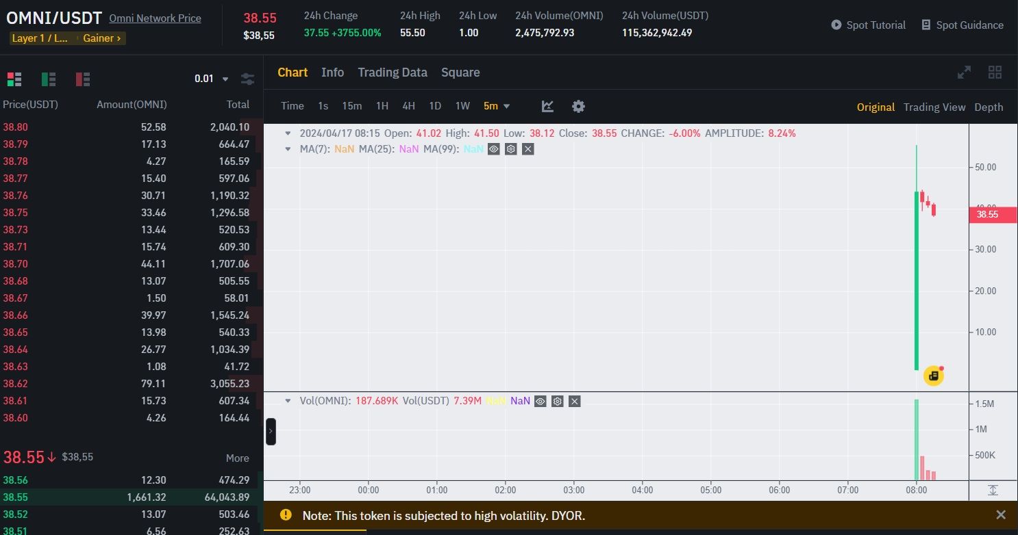Show both bids and asks order book view
The height and width of the screenshot is (535, 1018).
[x=14, y=79]
